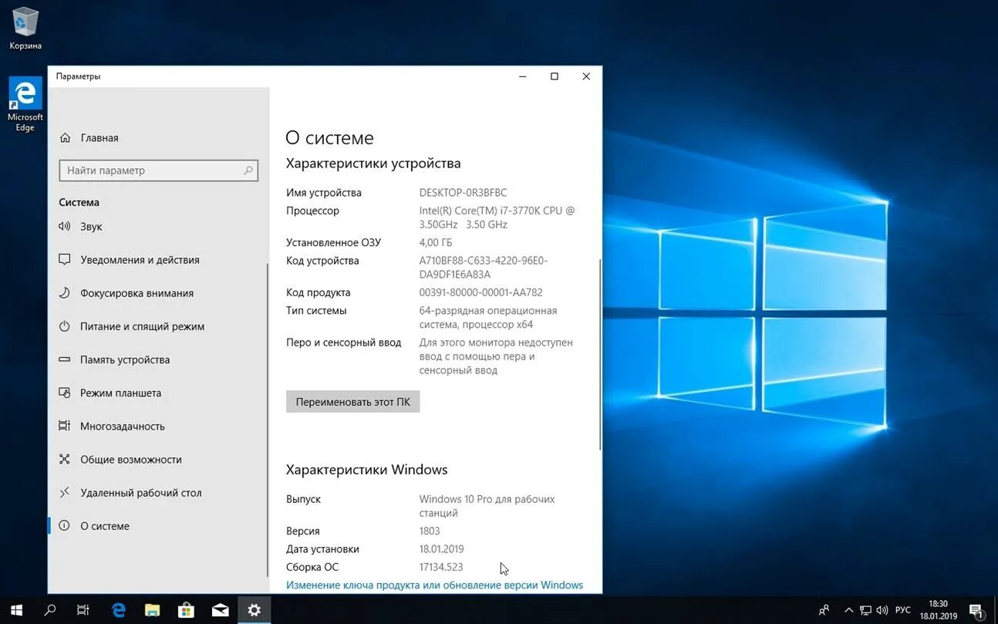The width and height of the screenshot is (998, 624).
Task: Open the network icon in system tray
Action: click(x=866, y=610)
